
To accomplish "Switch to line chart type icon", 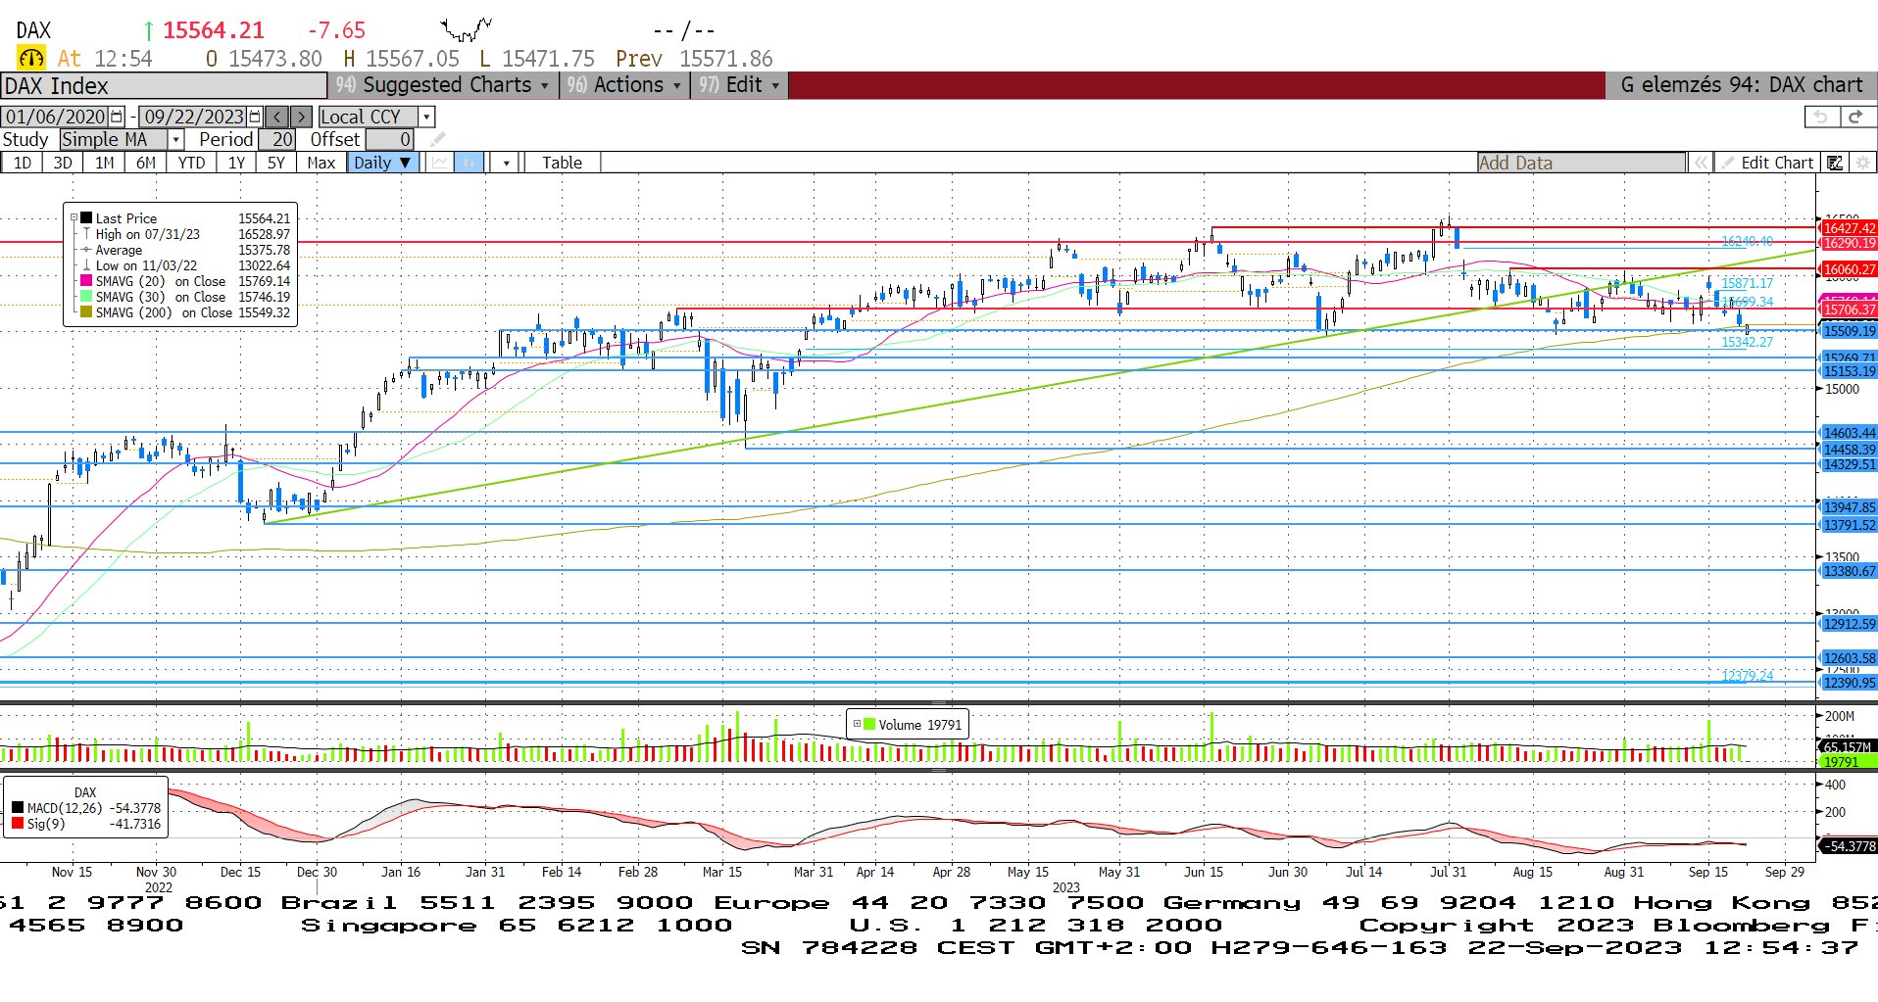I will click(x=440, y=163).
